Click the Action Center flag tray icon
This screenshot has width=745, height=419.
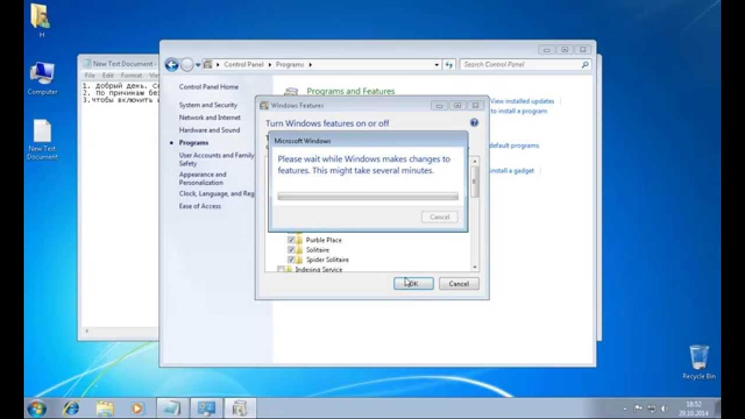click(638, 409)
